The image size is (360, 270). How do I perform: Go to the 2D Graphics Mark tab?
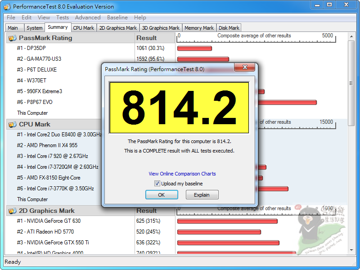coord(118,28)
